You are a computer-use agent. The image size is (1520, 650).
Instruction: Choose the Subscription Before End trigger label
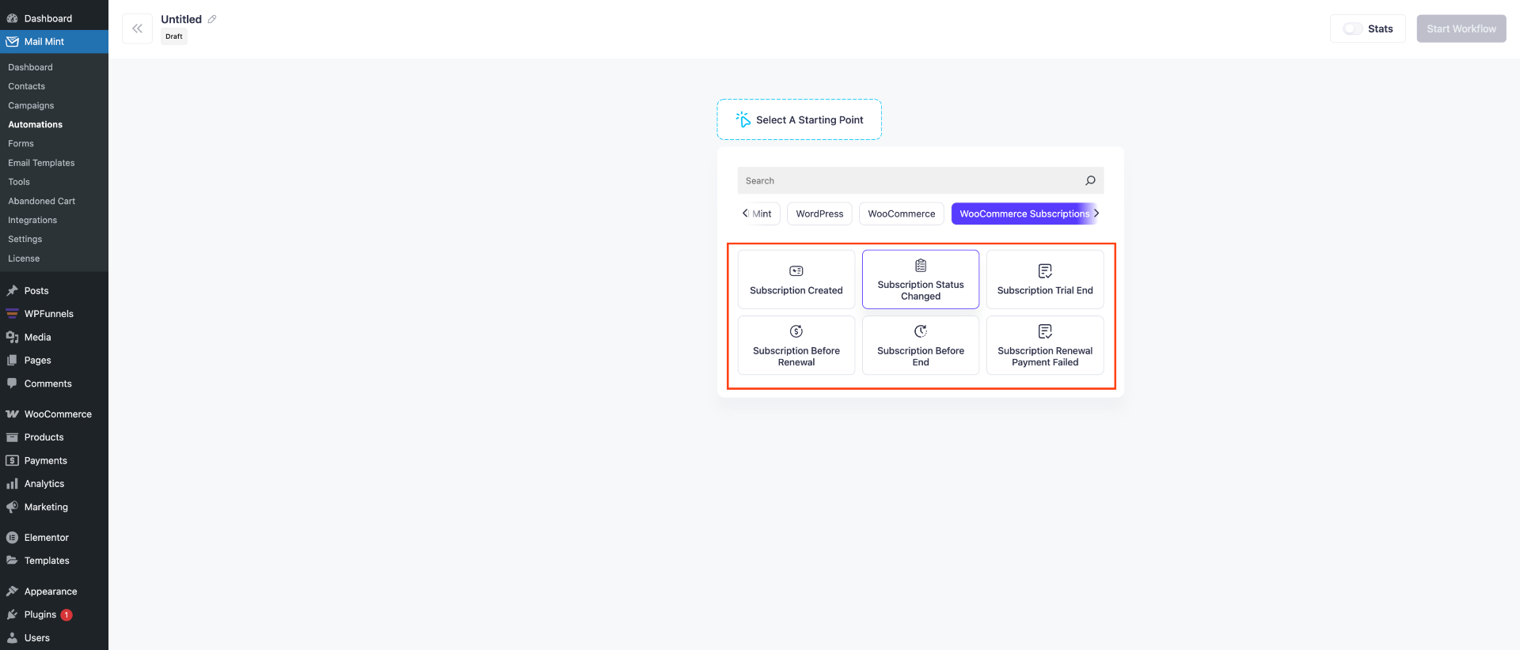point(921,357)
